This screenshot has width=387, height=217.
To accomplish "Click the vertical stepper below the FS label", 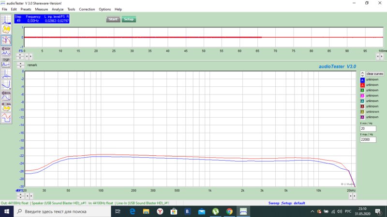I will tap(21, 56).
